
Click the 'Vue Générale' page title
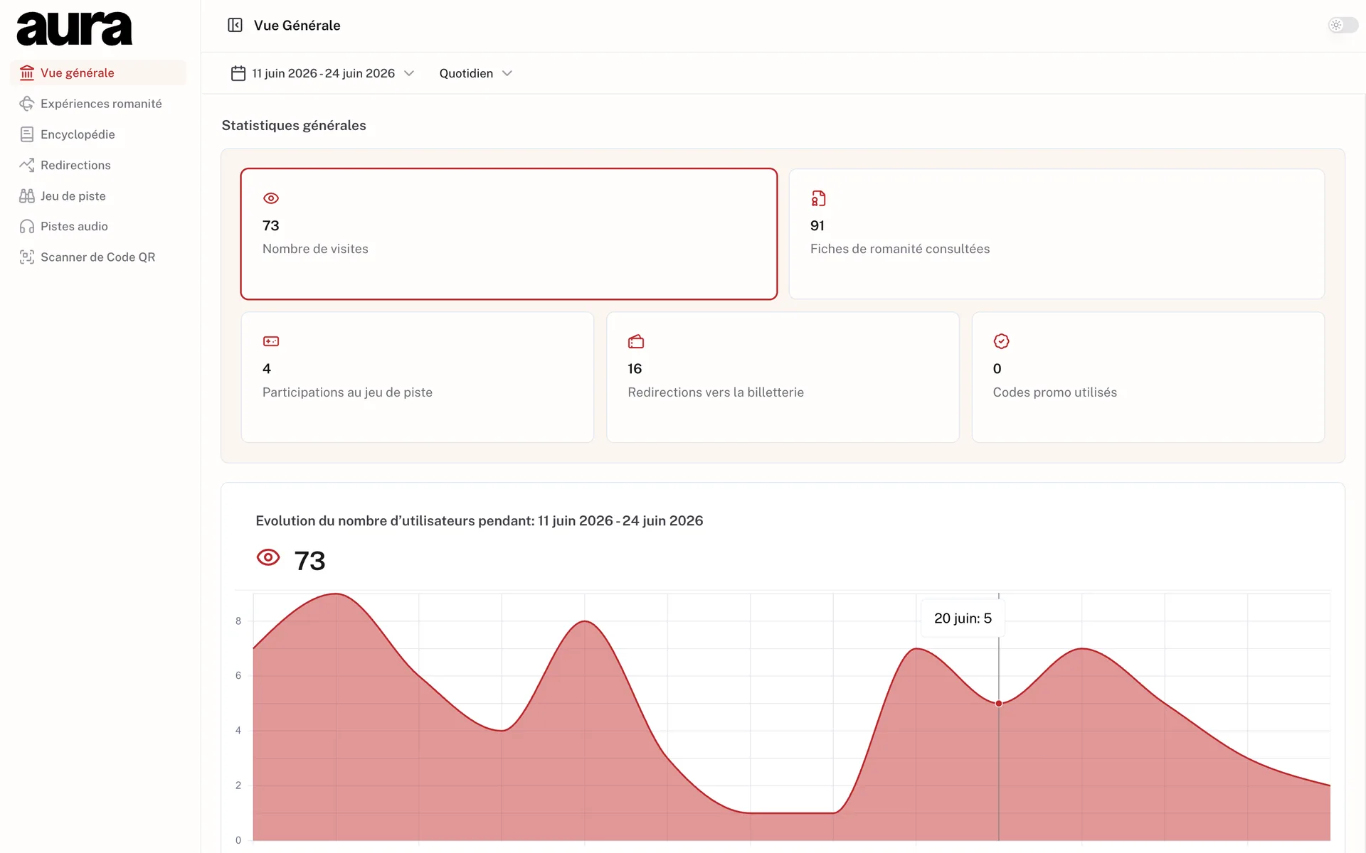tap(297, 26)
